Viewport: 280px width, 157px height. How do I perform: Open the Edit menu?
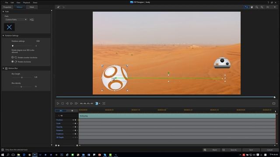(12, 3)
